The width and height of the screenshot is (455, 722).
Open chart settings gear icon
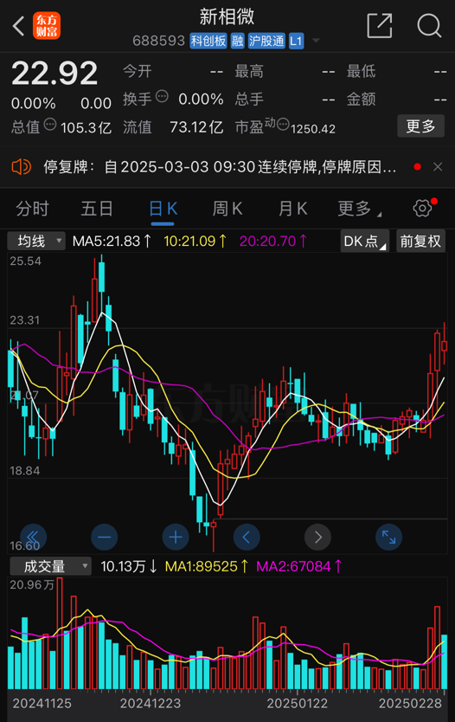point(422,209)
